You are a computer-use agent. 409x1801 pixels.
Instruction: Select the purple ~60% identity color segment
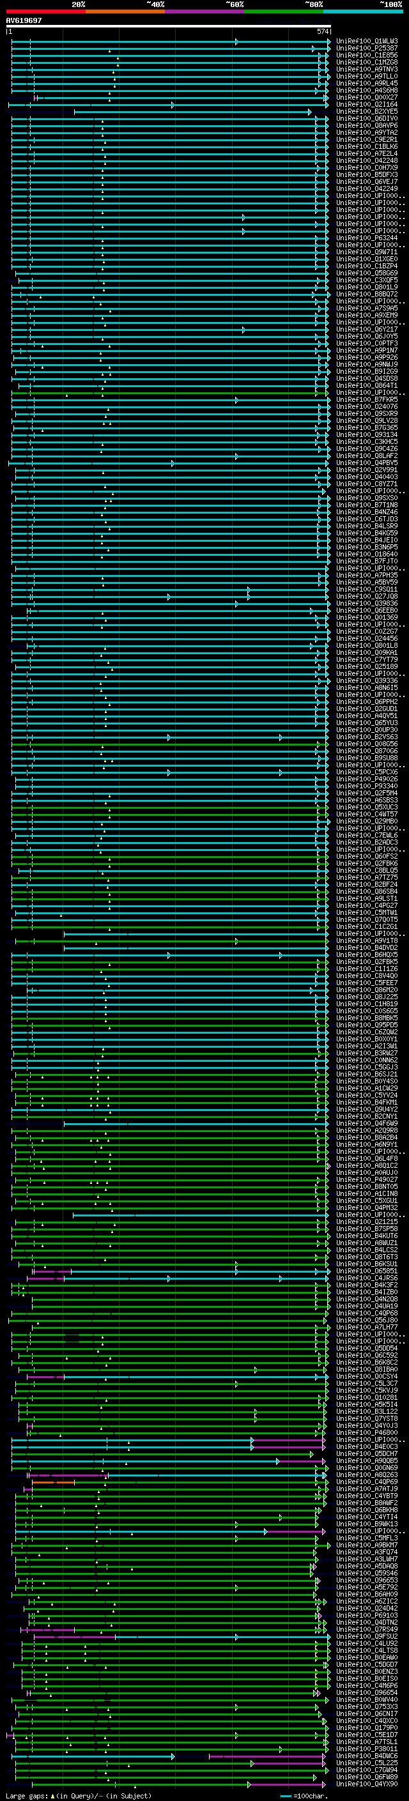click(x=204, y=11)
